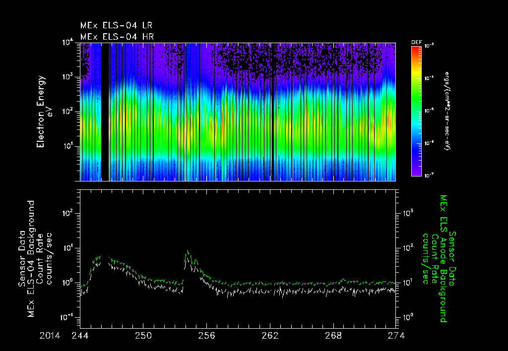The height and width of the screenshot is (351, 508).
Task: Click the 'MEx ELS-04 HR' title text
Action: [x=117, y=37]
